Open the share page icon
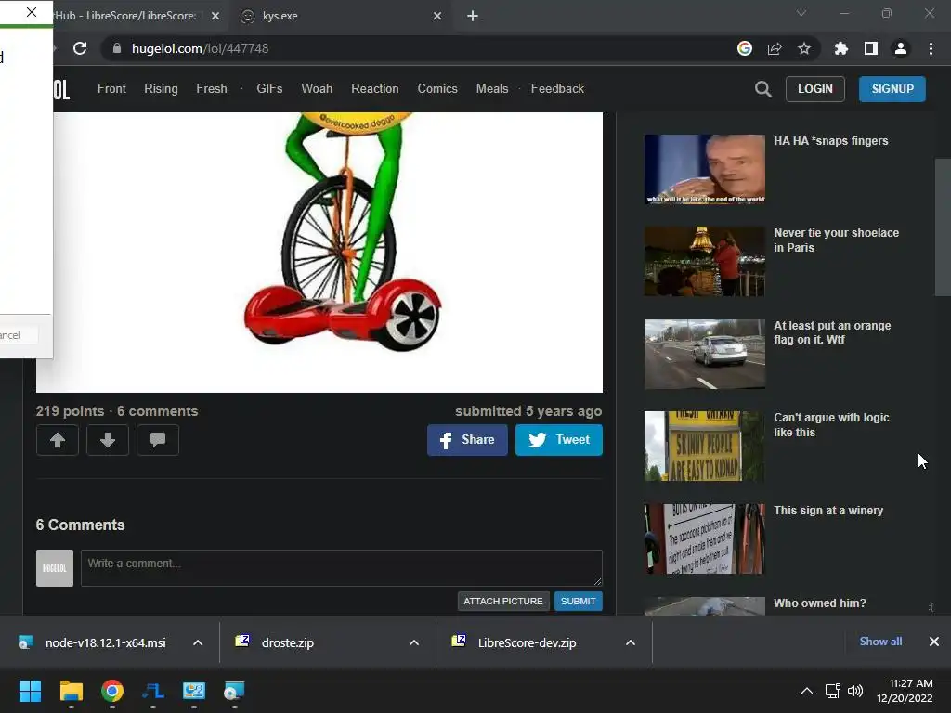This screenshot has height=713, width=951. pyautogui.click(x=775, y=48)
